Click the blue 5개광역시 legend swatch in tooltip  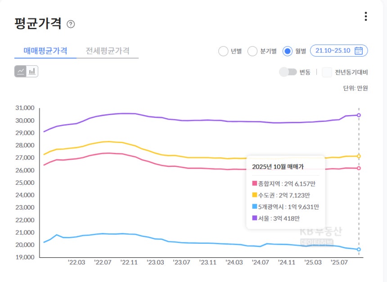[x=254, y=206]
